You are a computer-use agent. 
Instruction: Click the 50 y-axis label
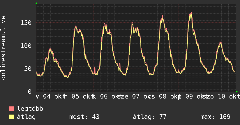[28, 69]
